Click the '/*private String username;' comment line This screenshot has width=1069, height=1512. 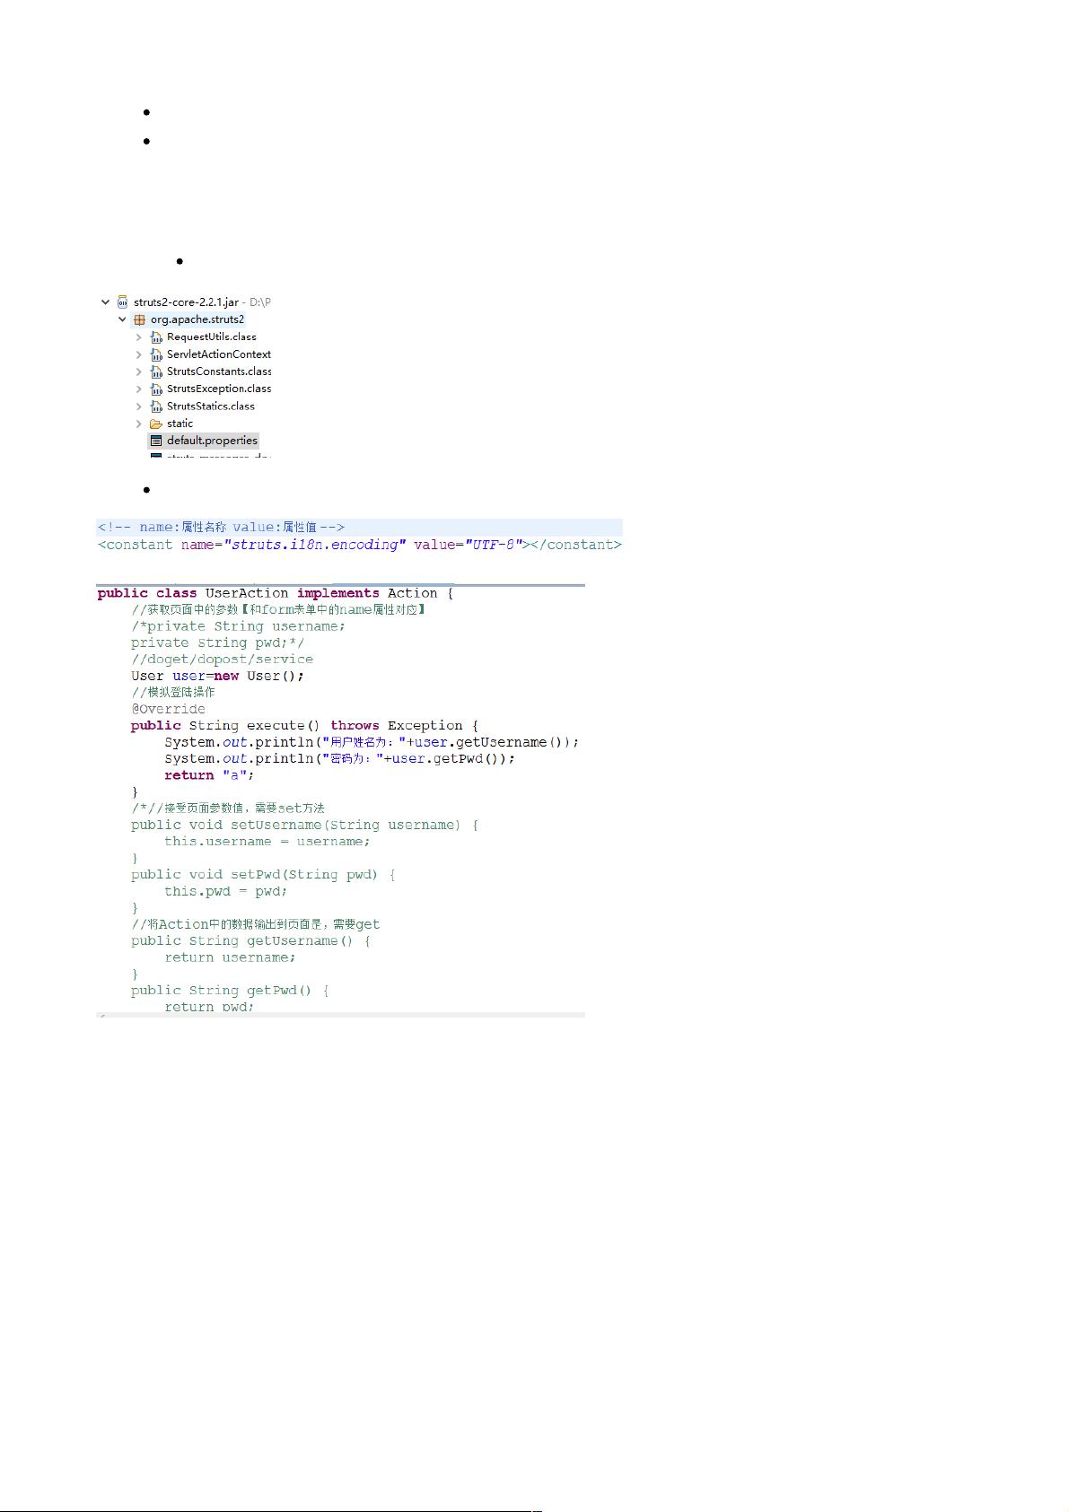click(238, 626)
